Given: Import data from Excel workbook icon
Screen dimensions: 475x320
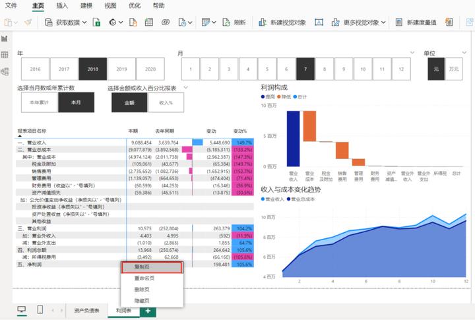Looking at the screenshot, I should click(96, 22).
